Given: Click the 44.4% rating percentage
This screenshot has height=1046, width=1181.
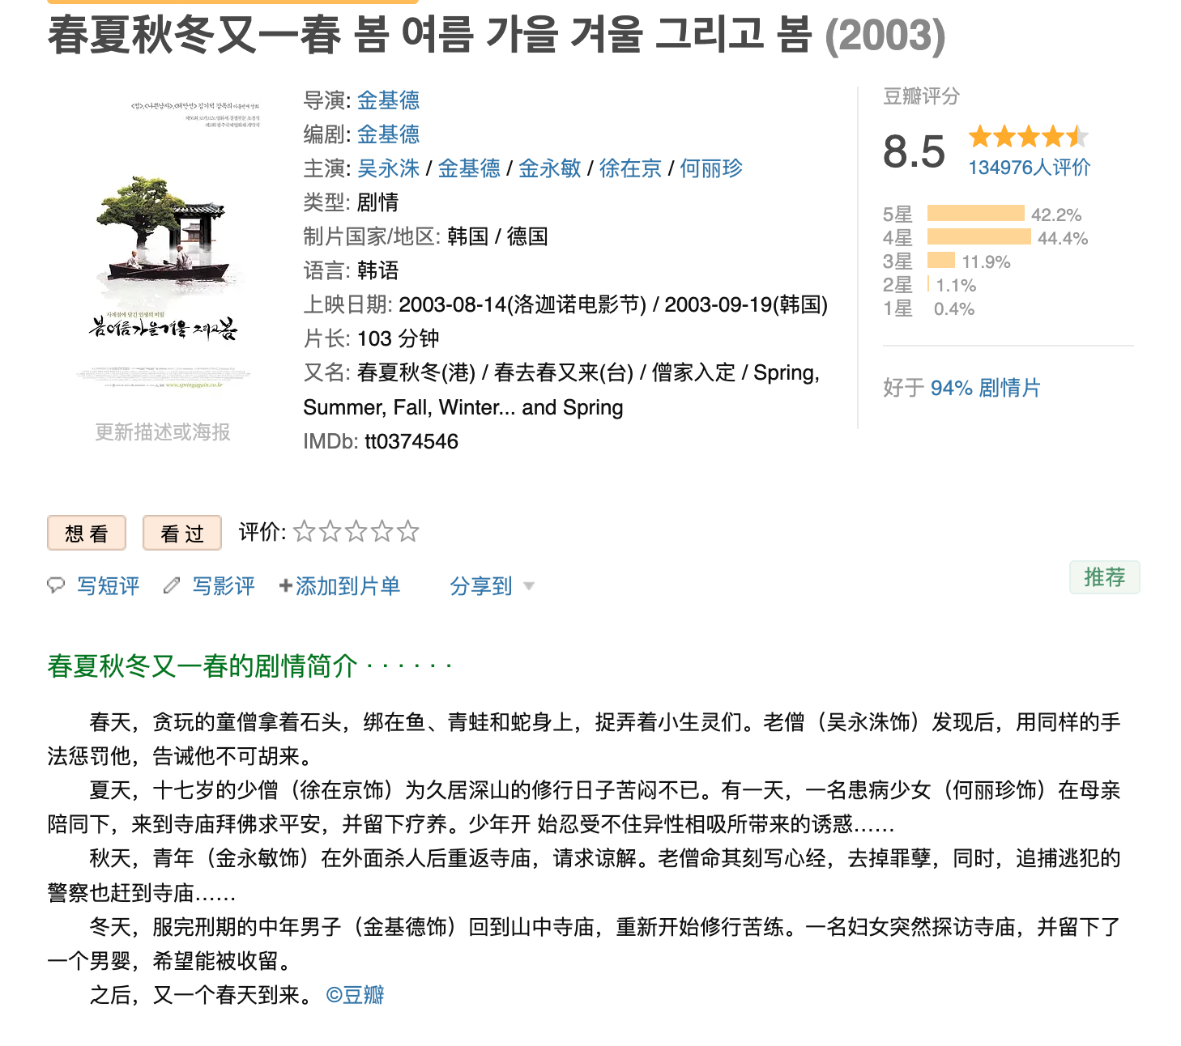Looking at the screenshot, I should [x=1063, y=238].
